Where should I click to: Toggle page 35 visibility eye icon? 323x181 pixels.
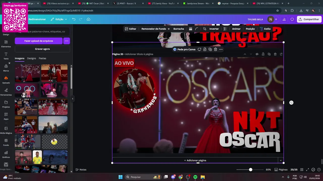(257, 54)
